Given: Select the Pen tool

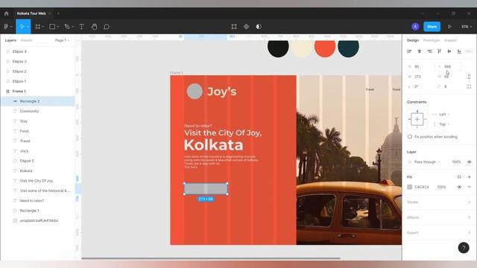Looking at the screenshot, I should (x=67, y=27).
